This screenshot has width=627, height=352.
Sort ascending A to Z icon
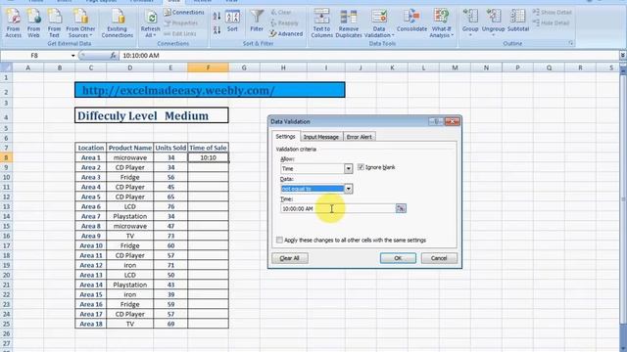point(217,17)
